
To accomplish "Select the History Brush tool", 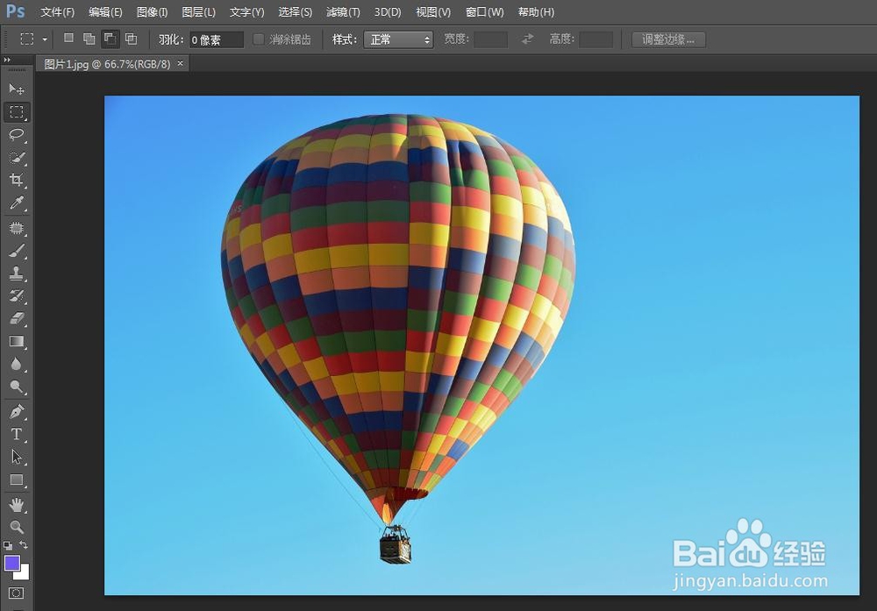I will click(x=17, y=295).
